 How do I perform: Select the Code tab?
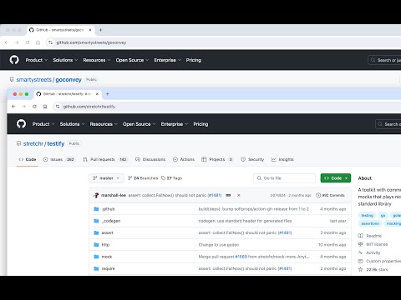(x=28, y=159)
